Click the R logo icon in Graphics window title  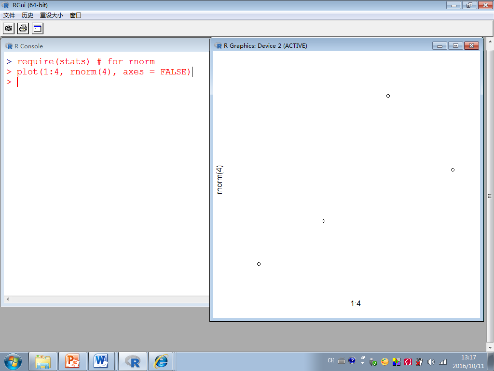218,46
